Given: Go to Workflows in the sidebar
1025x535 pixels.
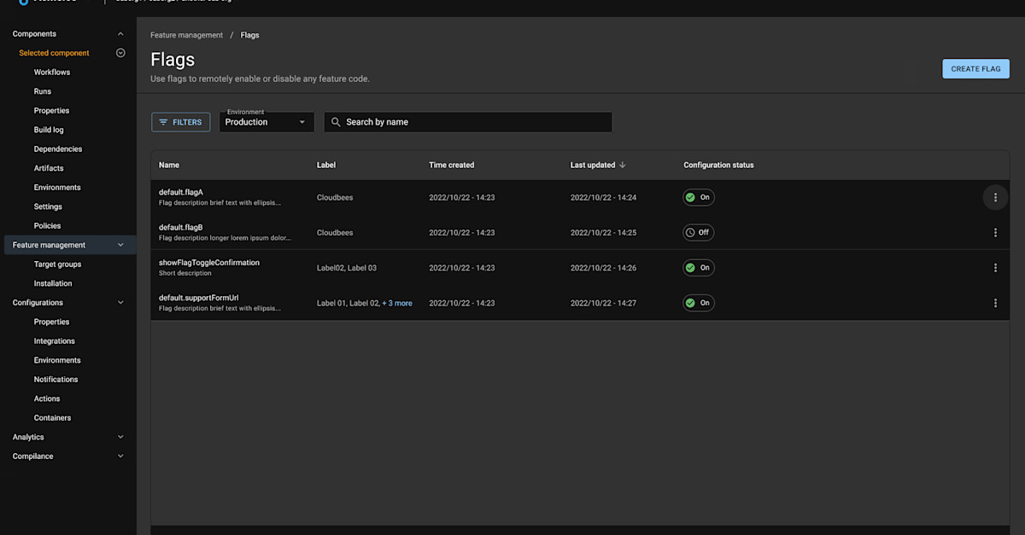Looking at the screenshot, I should tap(52, 73).
